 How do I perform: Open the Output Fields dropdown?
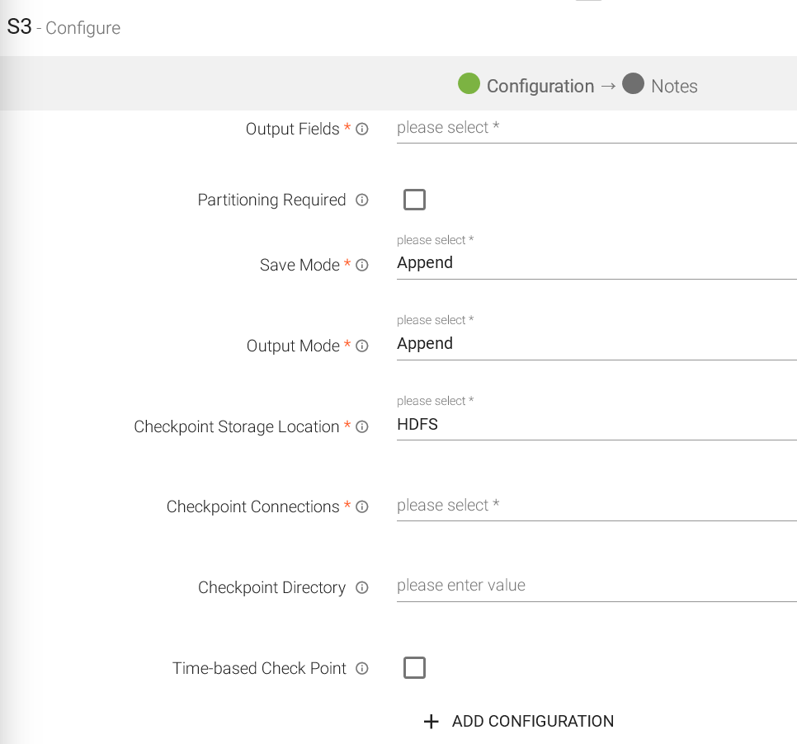point(596,129)
